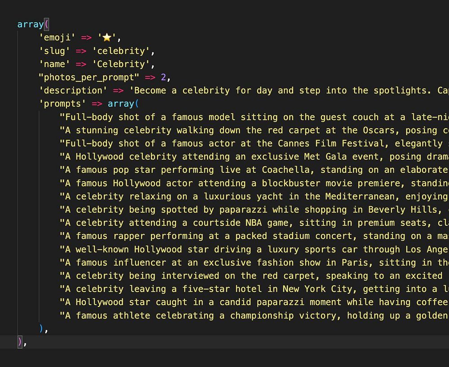Place cursor on the 'slug' key

coord(54,51)
